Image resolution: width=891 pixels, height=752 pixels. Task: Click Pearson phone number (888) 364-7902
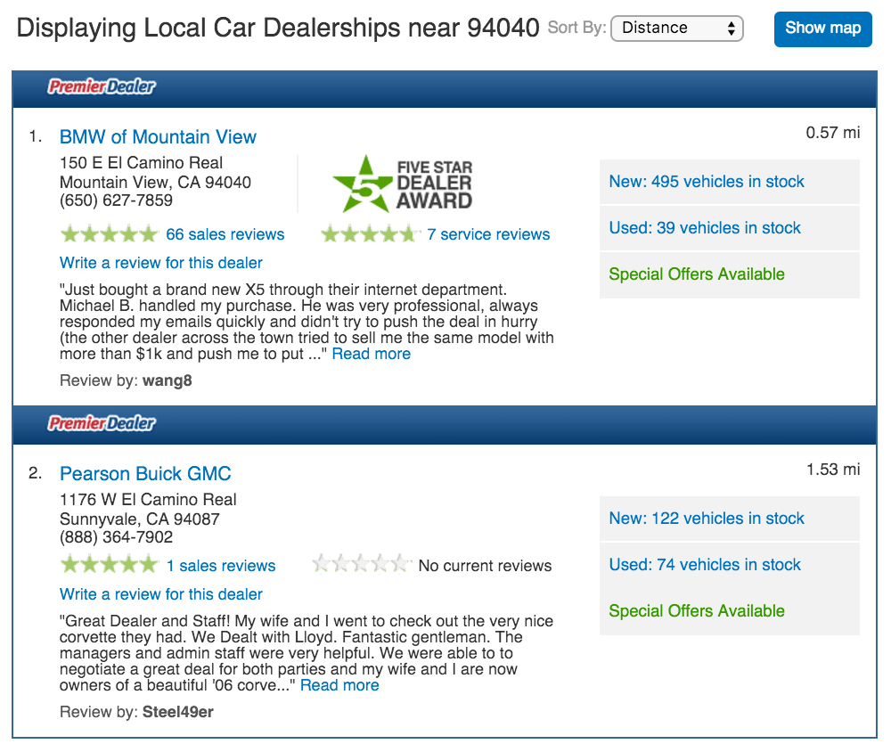pyautogui.click(x=116, y=537)
